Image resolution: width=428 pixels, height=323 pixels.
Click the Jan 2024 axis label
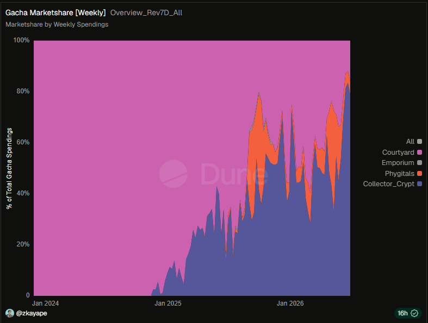pyautogui.click(x=45, y=303)
